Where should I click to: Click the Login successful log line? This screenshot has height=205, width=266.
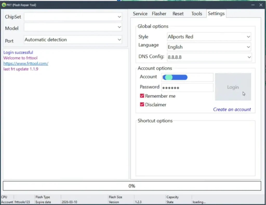[x=18, y=52]
